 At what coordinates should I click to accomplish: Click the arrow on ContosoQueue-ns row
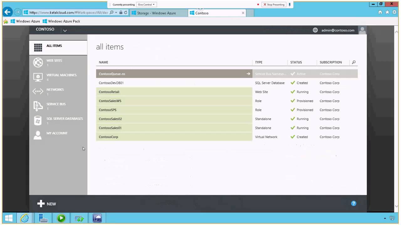click(x=248, y=74)
